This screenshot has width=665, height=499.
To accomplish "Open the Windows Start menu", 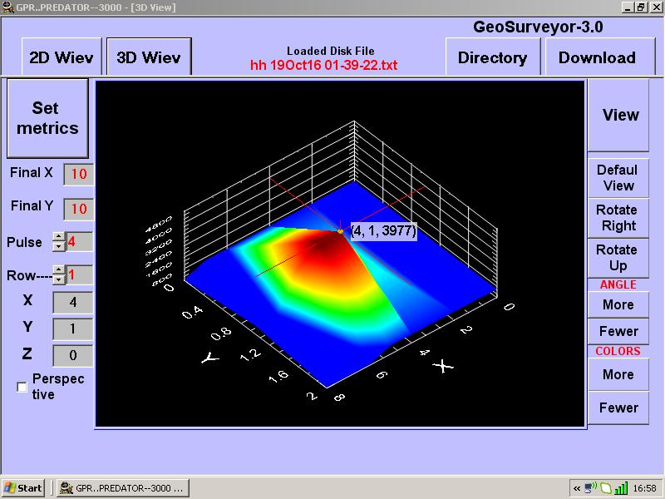I will (x=23, y=488).
